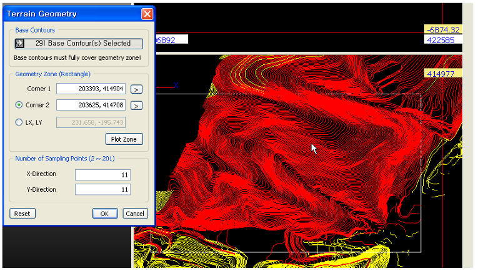Click the Cancel button

[x=135, y=214]
